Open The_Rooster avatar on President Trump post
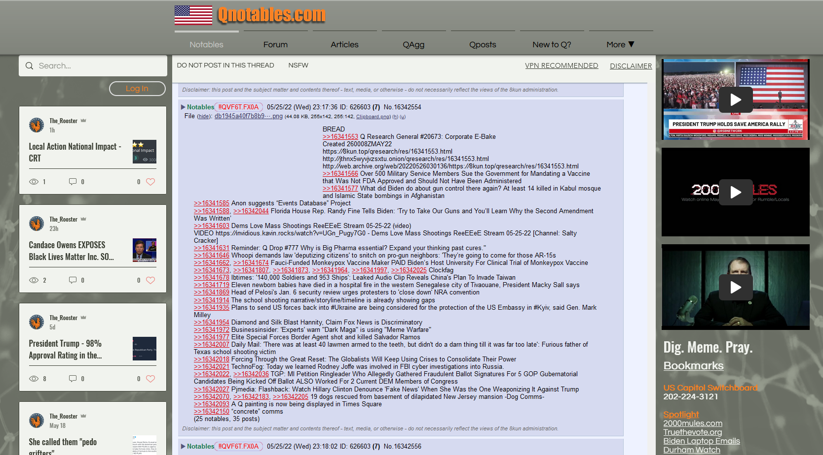 point(37,322)
